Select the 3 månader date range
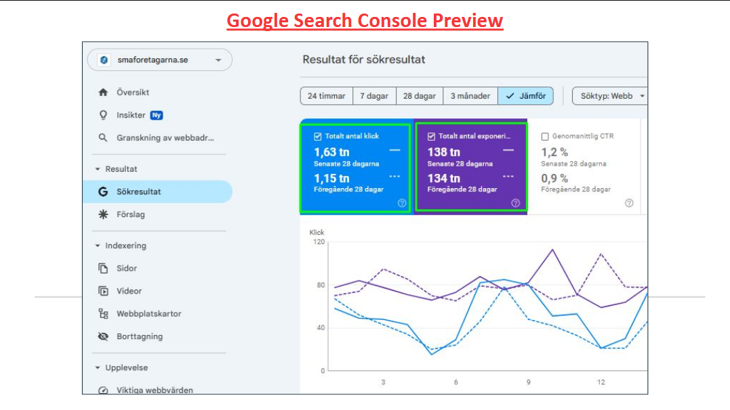Viewport: 730px width, 410px height. click(470, 96)
